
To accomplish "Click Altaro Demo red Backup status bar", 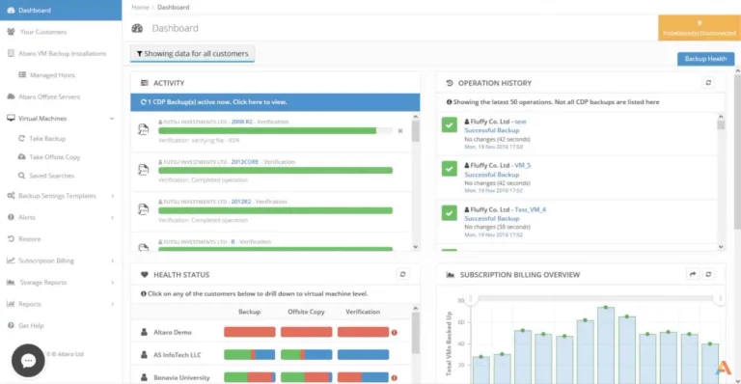I will click(x=250, y=332).
